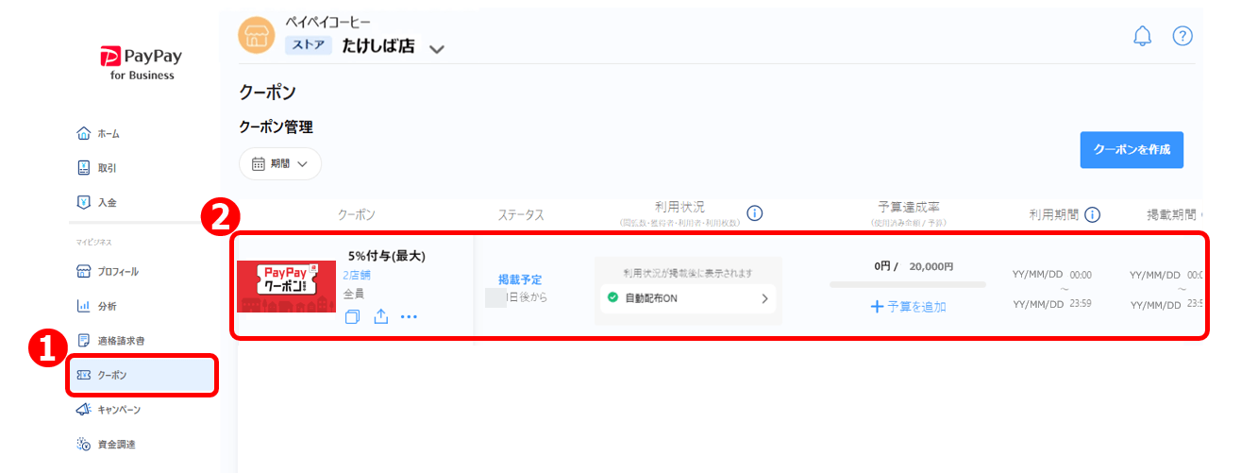Go to the 入金 menu item
Viewport: 1241px width, 473px height.
[x=107, y=202]
